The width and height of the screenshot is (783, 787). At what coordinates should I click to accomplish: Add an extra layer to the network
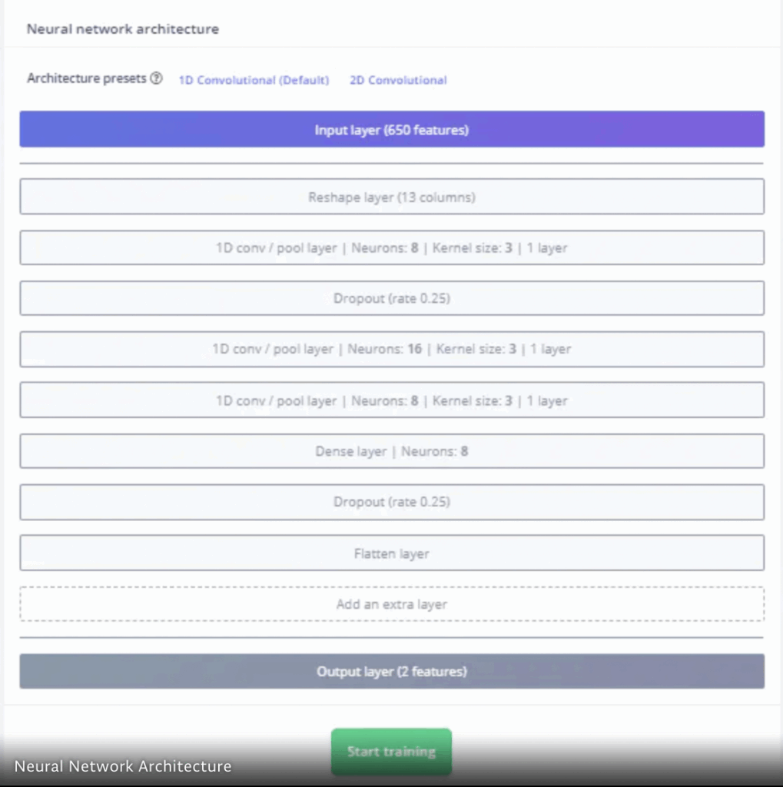click(x=392, y=604)
